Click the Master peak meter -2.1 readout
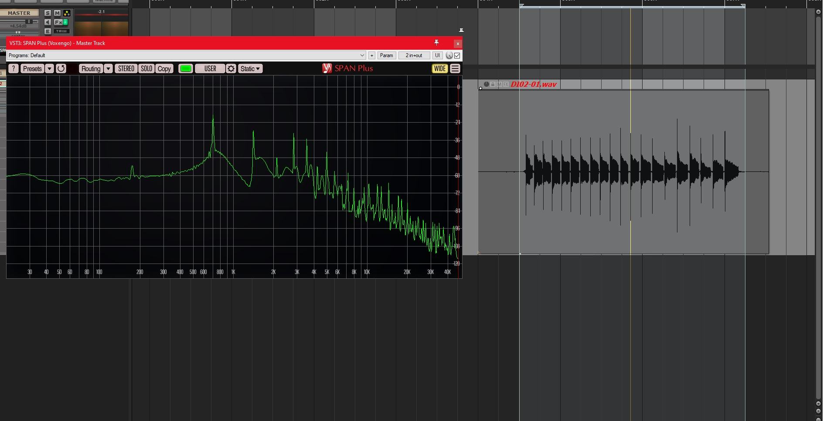 pyautogui.click(x=101, y=12)
